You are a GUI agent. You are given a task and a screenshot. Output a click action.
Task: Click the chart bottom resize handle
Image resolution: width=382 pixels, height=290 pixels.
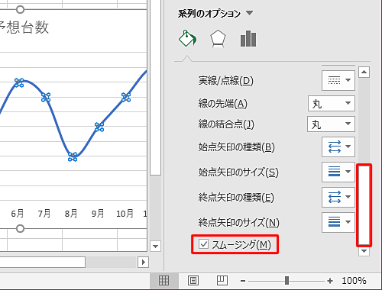tap(20, 229)
